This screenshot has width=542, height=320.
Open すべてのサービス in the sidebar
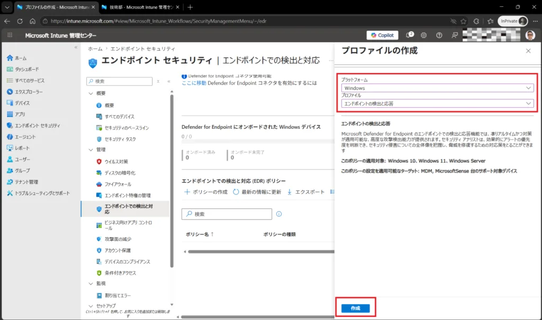click(25, 80)
